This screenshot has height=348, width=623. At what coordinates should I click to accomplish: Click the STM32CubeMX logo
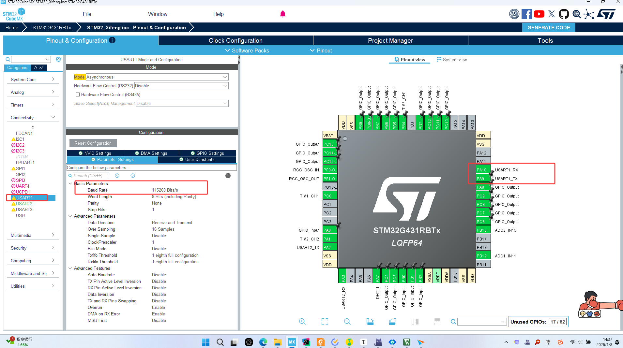click(14, 14)
